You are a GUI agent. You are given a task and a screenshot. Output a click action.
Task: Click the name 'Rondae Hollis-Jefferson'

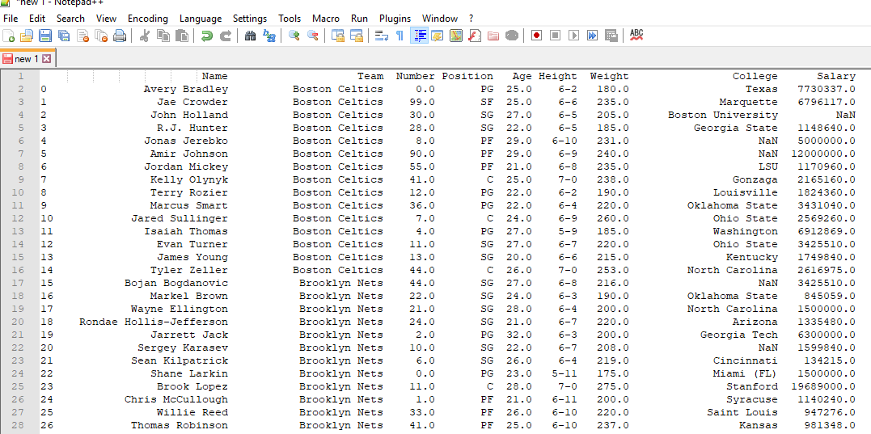(x=154, y=322)
